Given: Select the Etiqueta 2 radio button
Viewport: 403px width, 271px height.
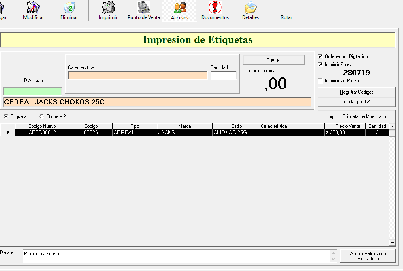Looking at the screenshot, I should [42, 116].
